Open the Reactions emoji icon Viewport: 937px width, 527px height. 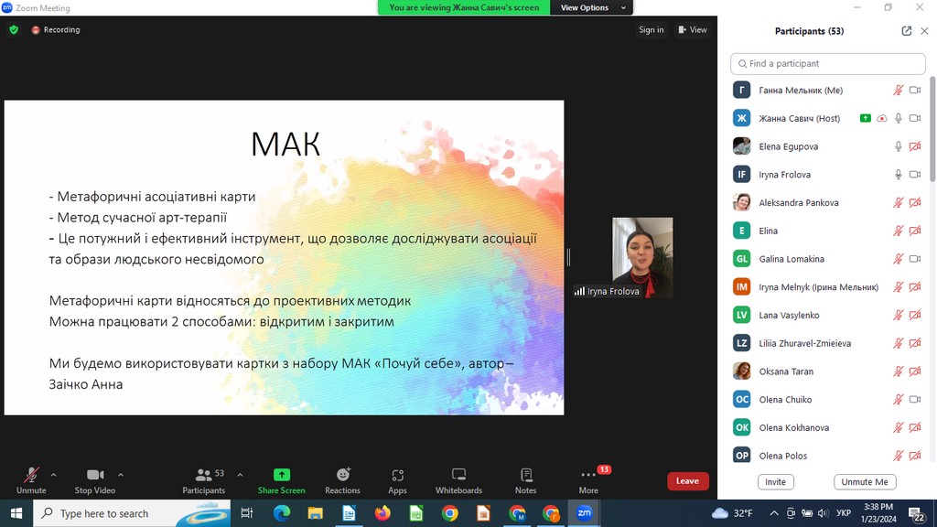343,475
